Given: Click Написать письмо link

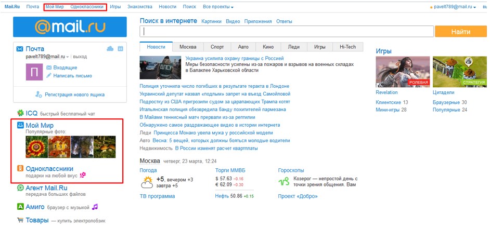Looking at the screenshot, I should 72,75.
